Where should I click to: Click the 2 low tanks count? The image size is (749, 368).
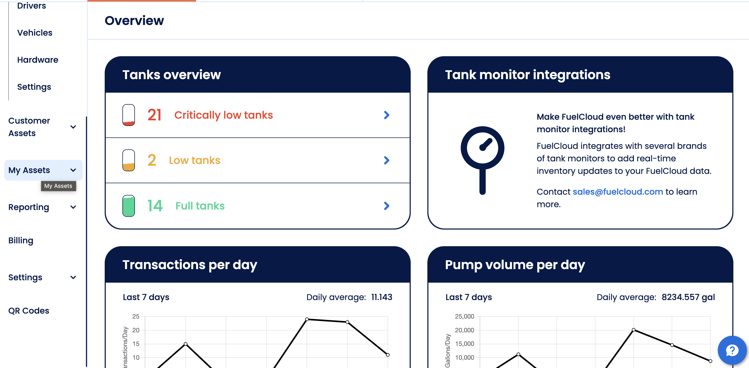click(152, 160)
